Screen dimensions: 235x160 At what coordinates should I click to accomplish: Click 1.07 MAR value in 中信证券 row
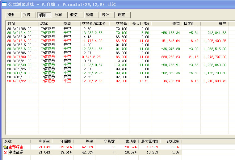(176, 152)
